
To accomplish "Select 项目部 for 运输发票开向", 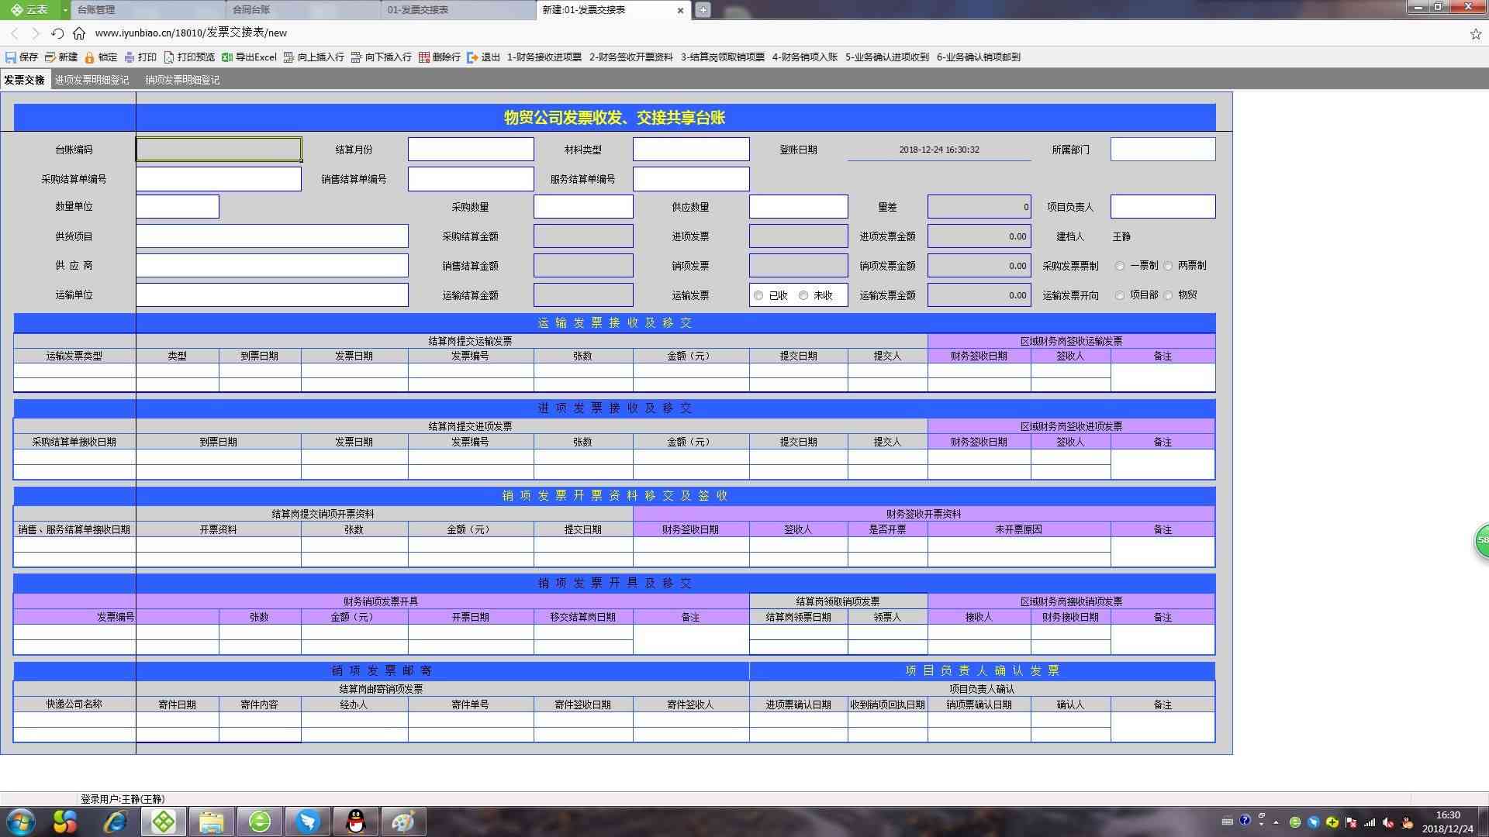I will tap(1120, 295).
